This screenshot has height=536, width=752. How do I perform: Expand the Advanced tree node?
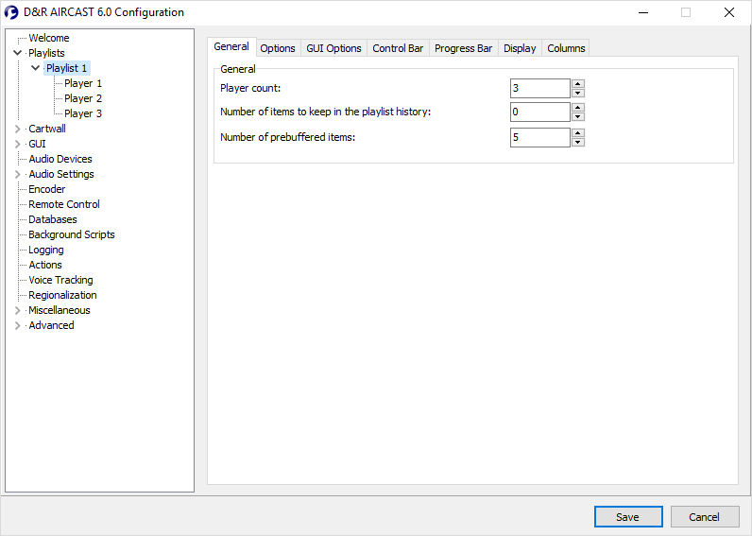[17, 325]
